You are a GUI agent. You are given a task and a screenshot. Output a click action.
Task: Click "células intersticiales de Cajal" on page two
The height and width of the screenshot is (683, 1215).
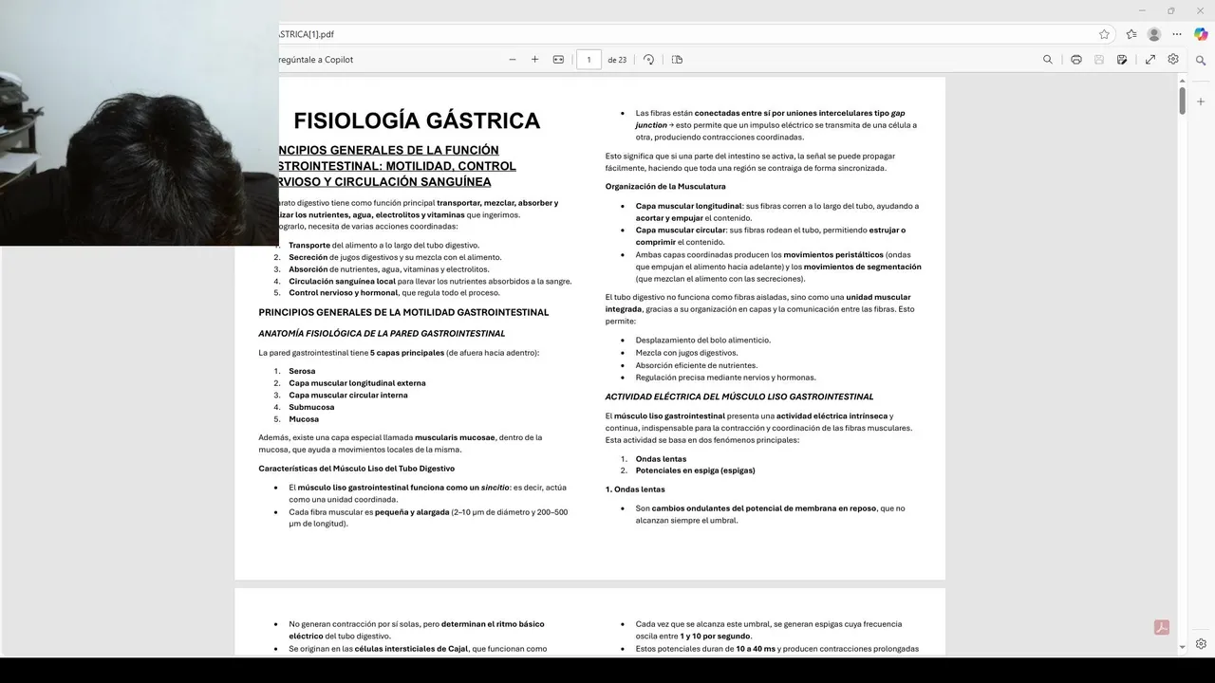(x=411, y=649)
